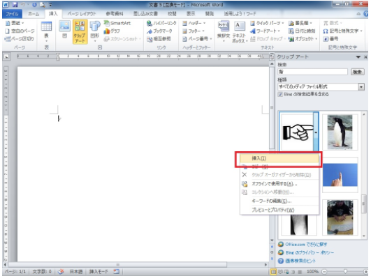Open the ファイル tab
Screen dimensions: 371x276
point(12,14)
